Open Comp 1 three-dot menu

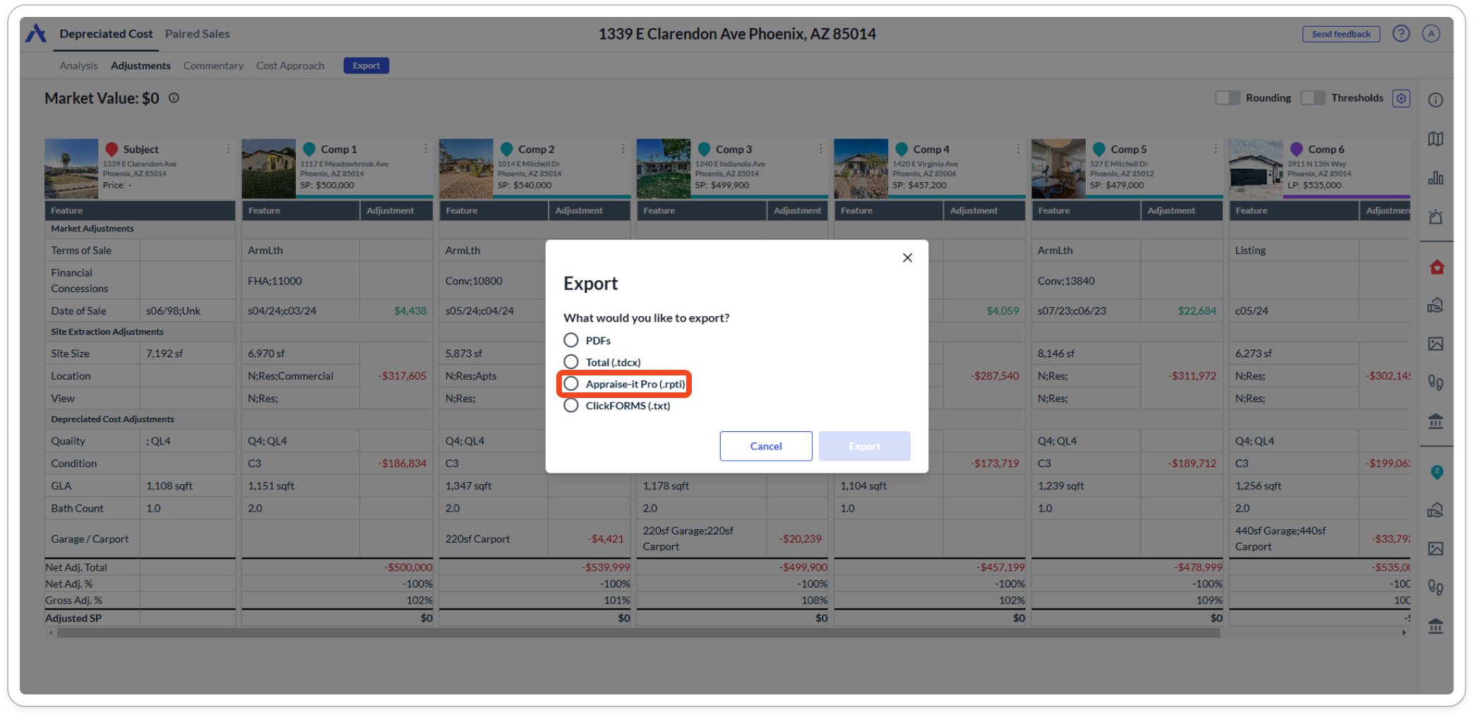pyautogui.click(x=426, y=149)
